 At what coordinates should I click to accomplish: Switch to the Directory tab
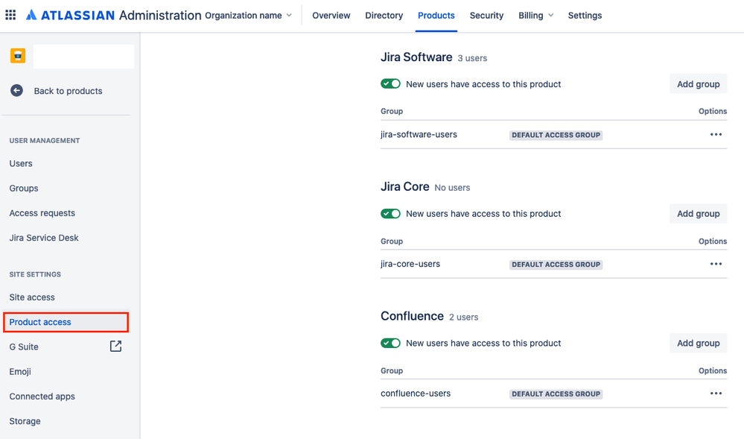384,15
